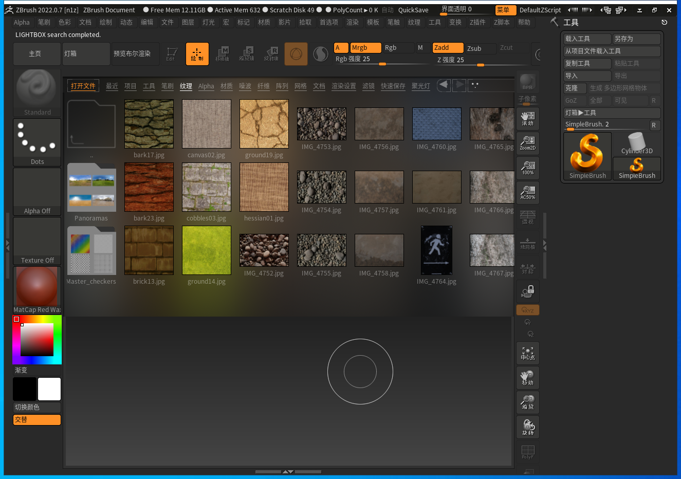Image resolution: width=681 pixels, height=479 pixels.
Task: Open the 笔刷 brush menu
Action: pos(44,22)
